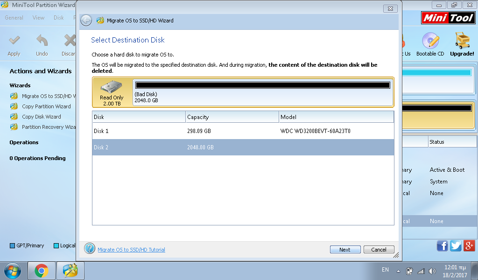Click the power plug icon in the system tray

pyautogui.click(x=409, y=271)
